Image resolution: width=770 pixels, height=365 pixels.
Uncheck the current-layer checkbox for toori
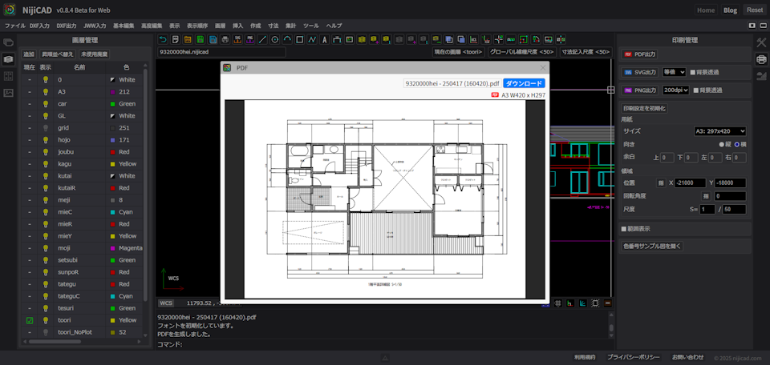point(30,320)
